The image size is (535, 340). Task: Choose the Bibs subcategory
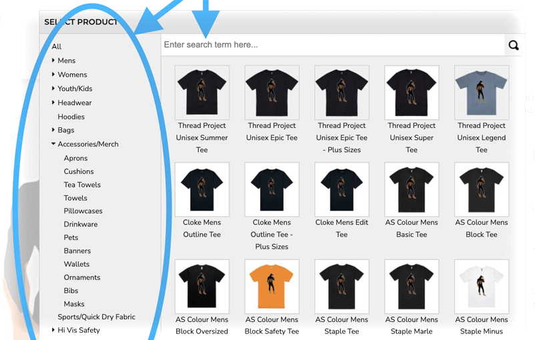71,291
